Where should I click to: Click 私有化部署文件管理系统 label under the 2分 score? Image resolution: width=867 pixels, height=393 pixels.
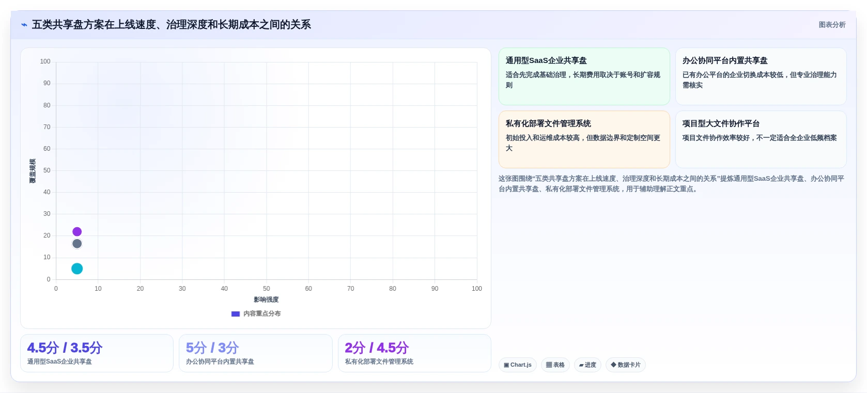tap(379, 361)
